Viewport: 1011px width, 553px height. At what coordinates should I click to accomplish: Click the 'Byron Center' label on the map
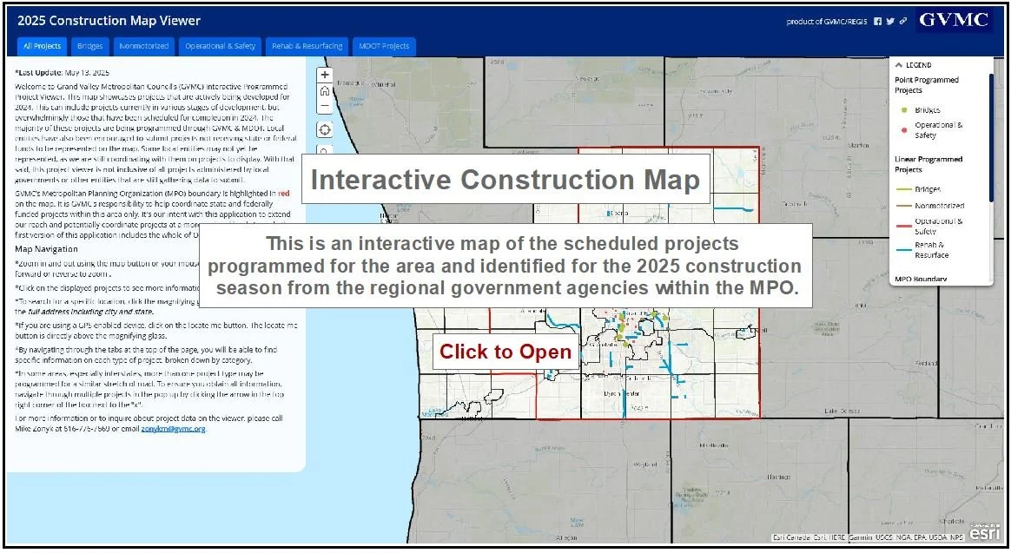(x=621, y=393)
